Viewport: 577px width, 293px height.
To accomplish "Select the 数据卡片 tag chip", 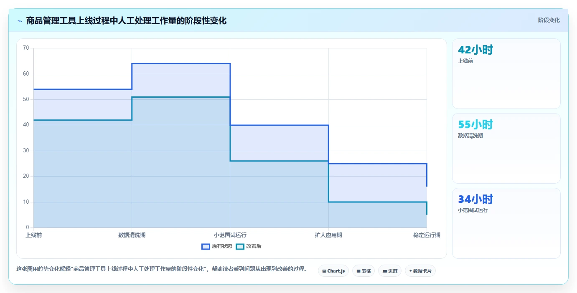I will tap(420, 271).
